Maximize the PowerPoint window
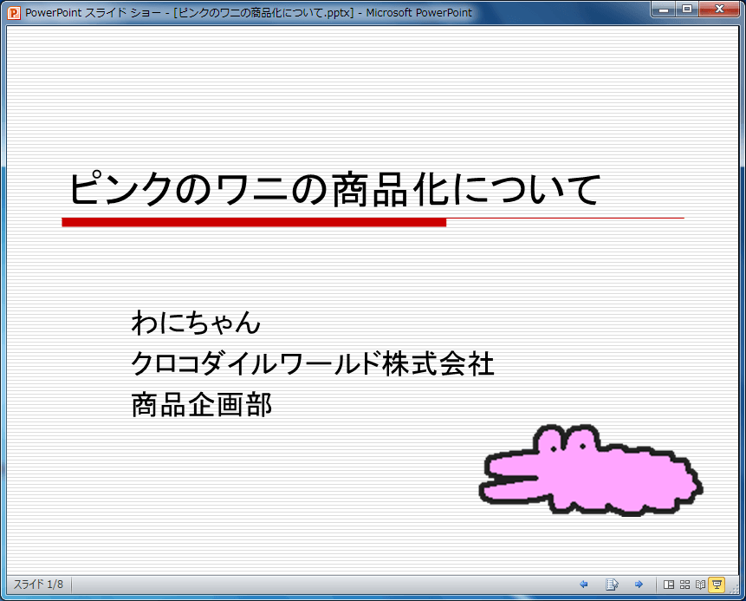Image resolution: width=746 pixels, height=601 pixels. [687, 9]
